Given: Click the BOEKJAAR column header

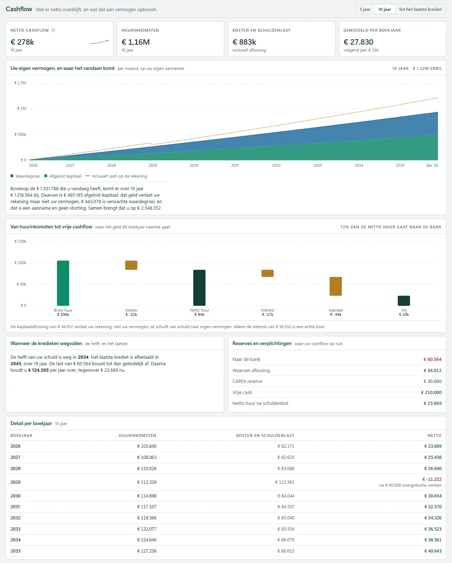Looking at the screenshot, I should tap(21, 435).
